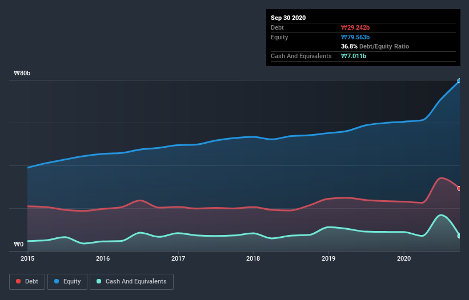This screenshot has width=469, height=300.
Task: Click Cash And Equivalents label in tooltip
Action: point(301,56)
